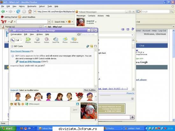The image size is (175, 131).
Task: Open the Webcam tool in chat
Action: click(37, 40)
